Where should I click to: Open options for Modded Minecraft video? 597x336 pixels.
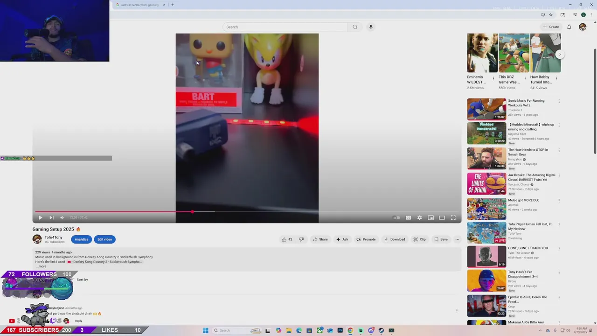tap(559, 125)
